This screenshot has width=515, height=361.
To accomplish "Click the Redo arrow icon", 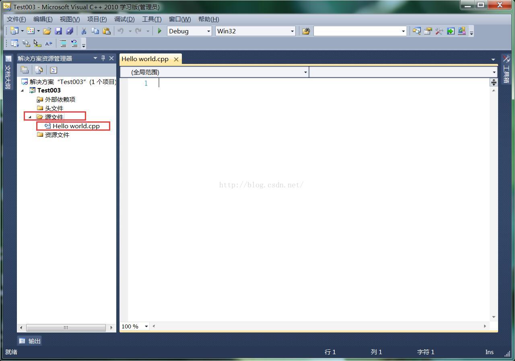I will 138,31.
